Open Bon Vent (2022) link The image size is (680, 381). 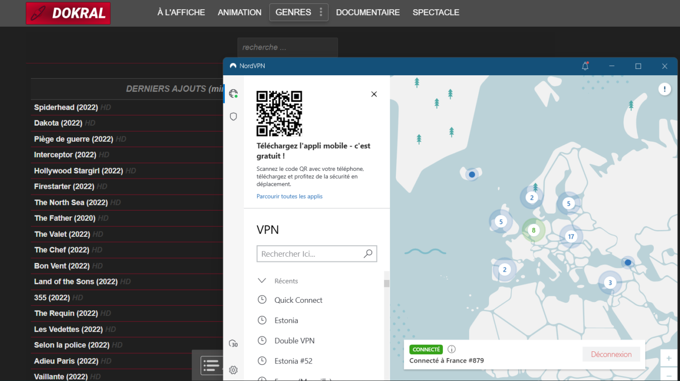[x=62, y=266]
